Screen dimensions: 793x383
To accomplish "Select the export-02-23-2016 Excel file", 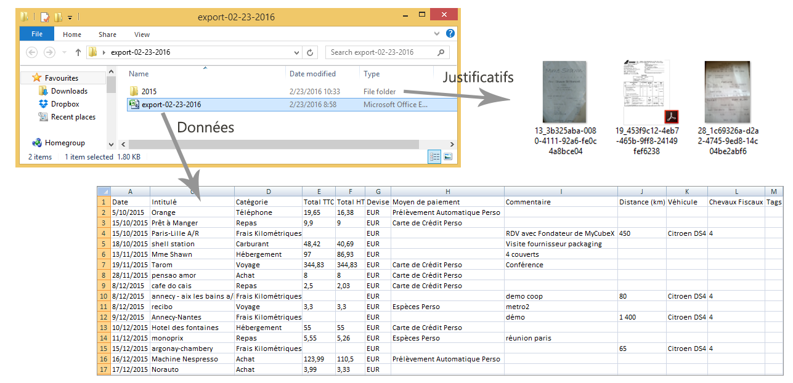I will tap(291, 105).
